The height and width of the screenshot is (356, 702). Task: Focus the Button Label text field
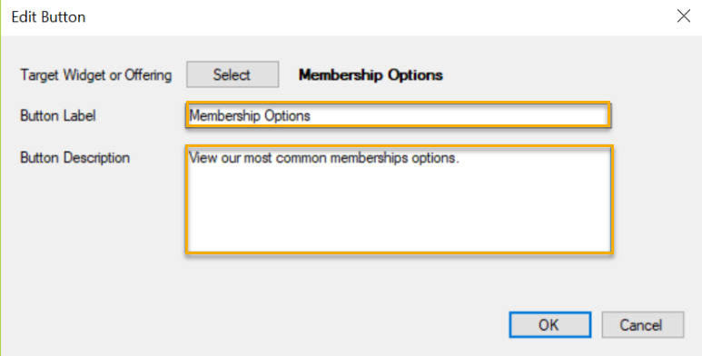pyautogui.click(x=398, y=115)
